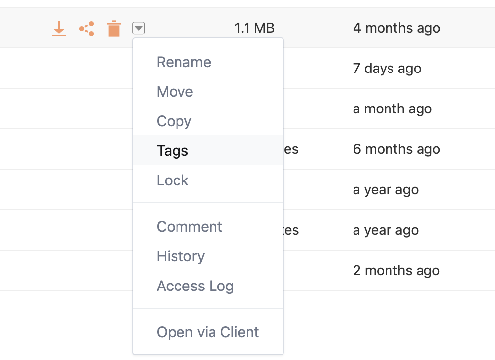The width and height of the screenshot is (495, 360).
Task: Choose Lock from the dropdown menu
Action: pos(208,180)
